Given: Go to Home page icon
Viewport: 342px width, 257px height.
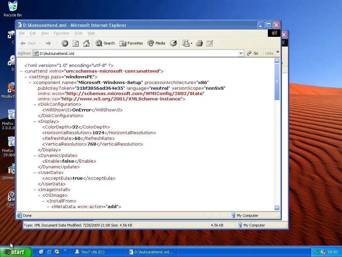Looking at the screenshot, I should click(86, 43).
